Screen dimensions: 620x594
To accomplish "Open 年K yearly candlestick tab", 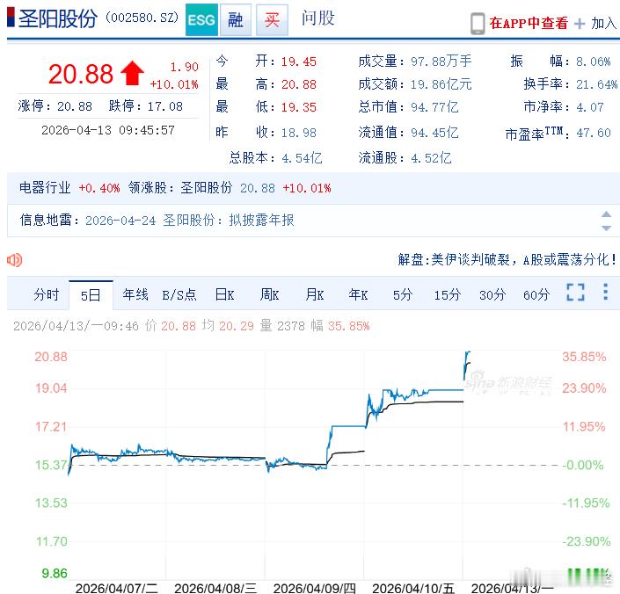I will 358,294.
